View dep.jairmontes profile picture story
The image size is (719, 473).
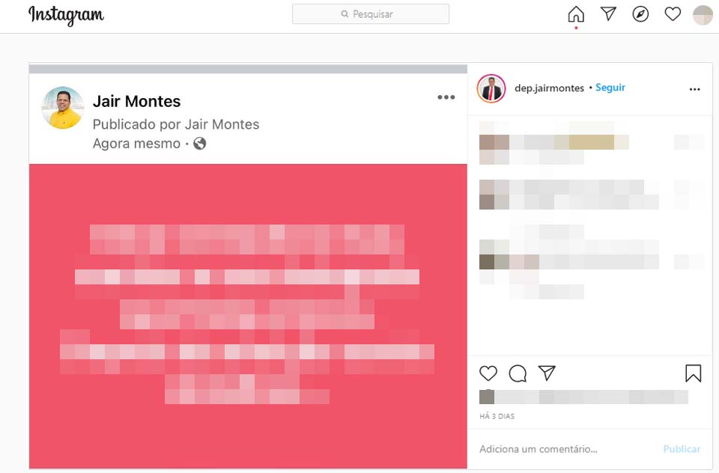[491, 88]
